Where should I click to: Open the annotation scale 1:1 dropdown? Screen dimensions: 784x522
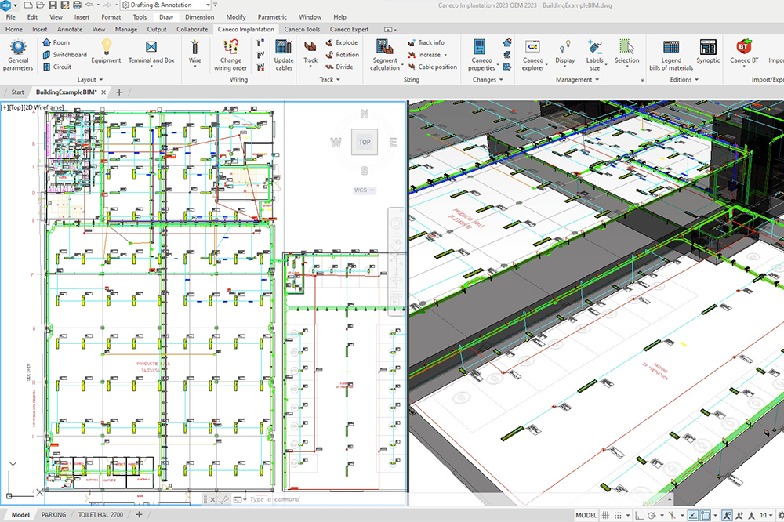(767, 515)
